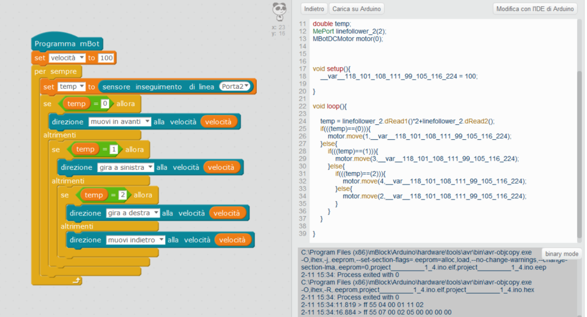Click code line starting 'motor.move(2,'
The image size is (587, 317).
pos(435,195)
